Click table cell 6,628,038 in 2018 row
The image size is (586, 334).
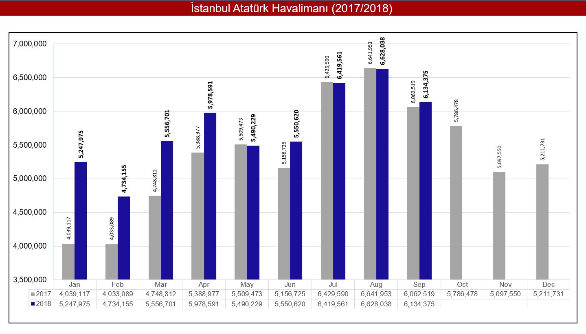(x=376, y=304)
